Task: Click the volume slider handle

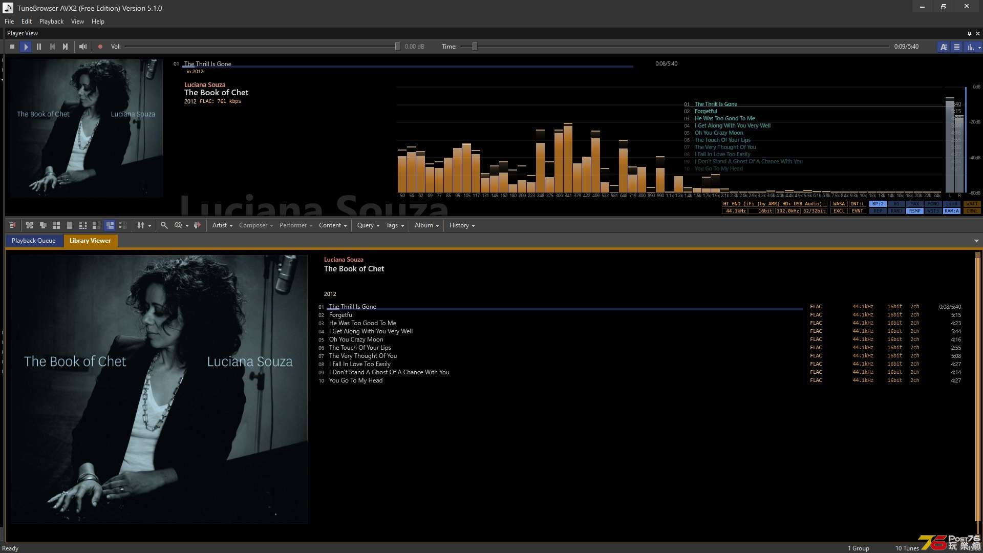Action: pyautogui.click(x=397, y=47)
